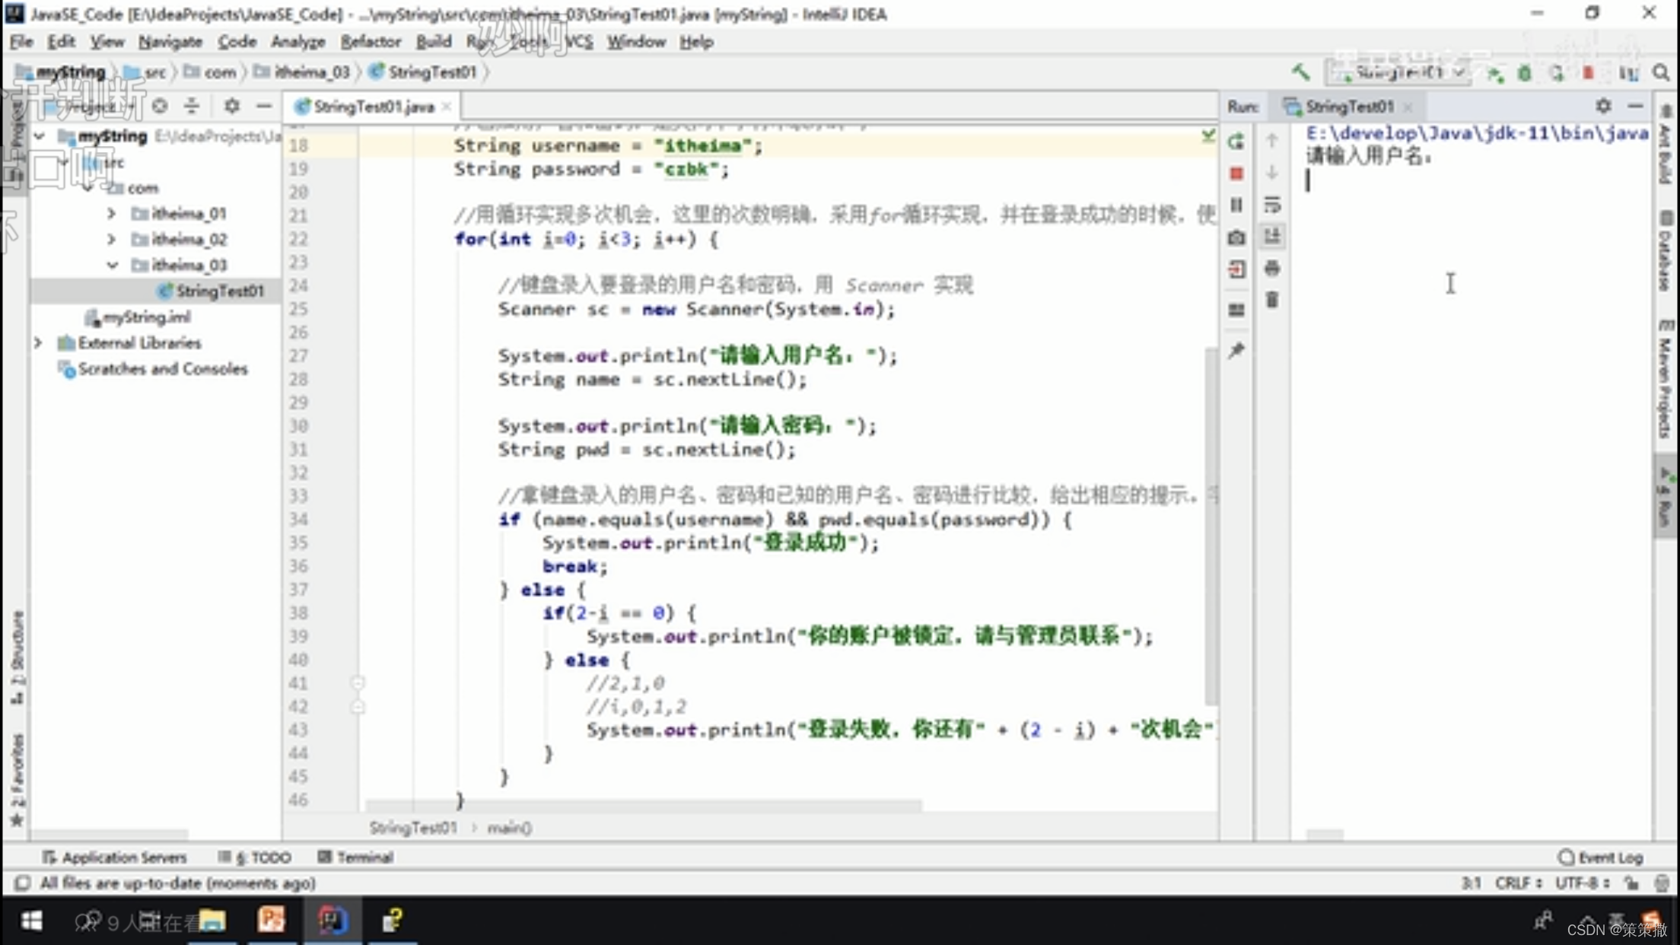Close the StringTest01 Run tab
Screen dimensions: 1680x945
coord(1408,107)
